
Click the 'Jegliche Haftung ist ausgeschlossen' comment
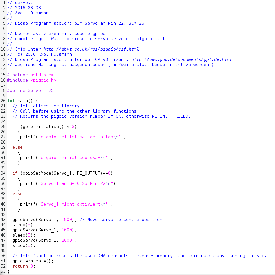pos(110,65)
